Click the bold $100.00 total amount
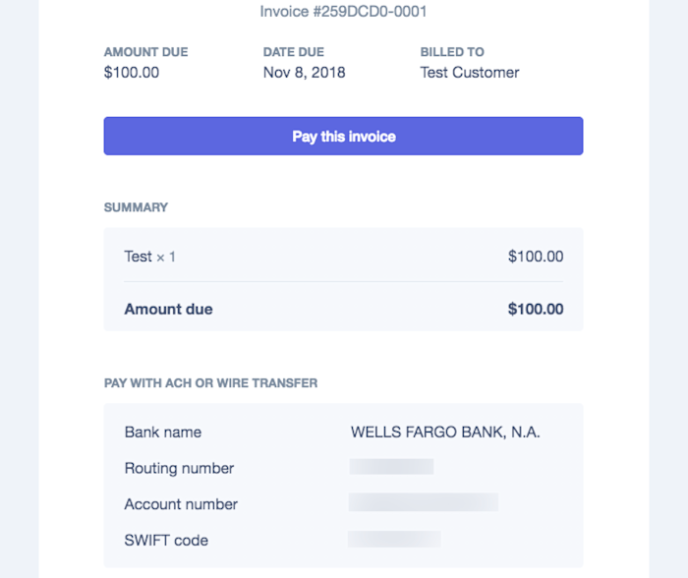Viewport: 688px width, 578px height. (536, 309)
